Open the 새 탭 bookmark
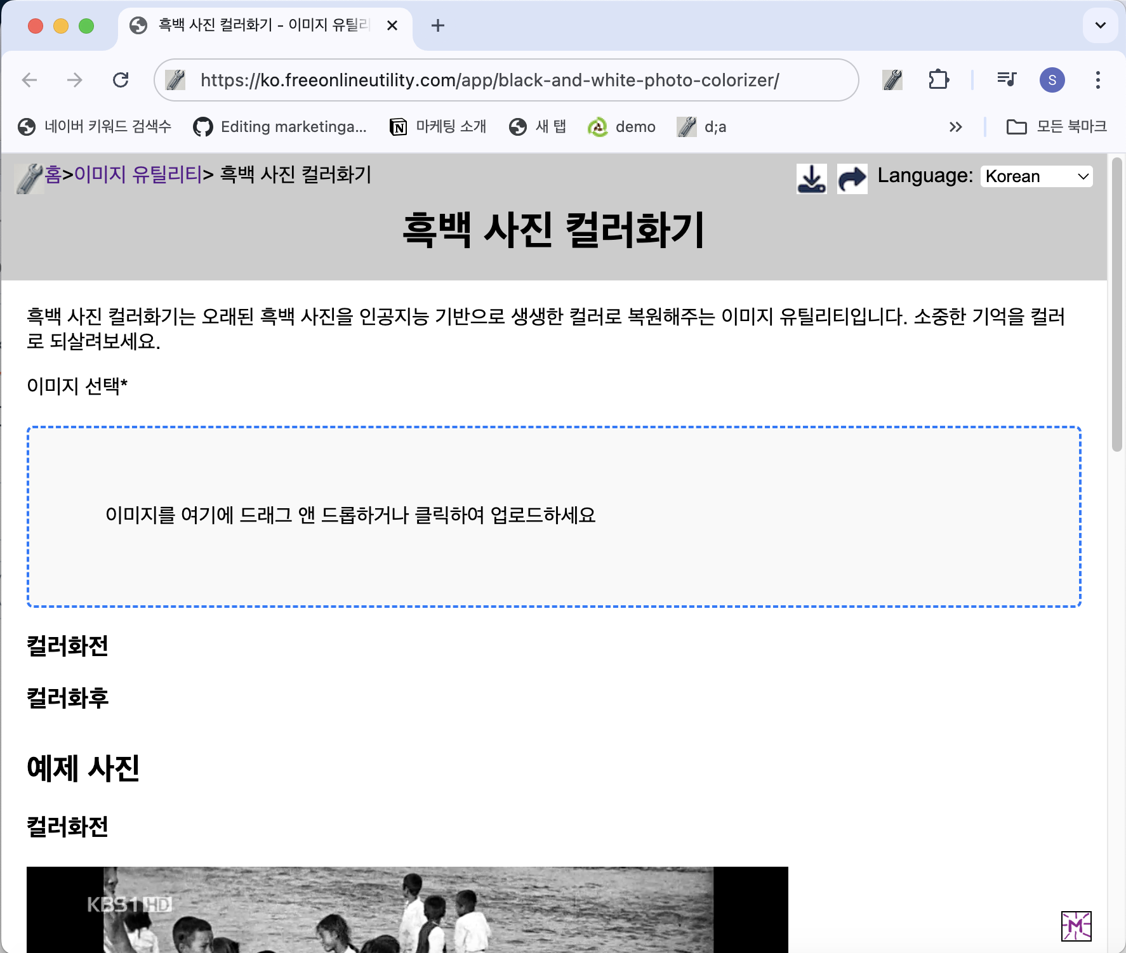The image size is (1126, 953). click(538, 127)
